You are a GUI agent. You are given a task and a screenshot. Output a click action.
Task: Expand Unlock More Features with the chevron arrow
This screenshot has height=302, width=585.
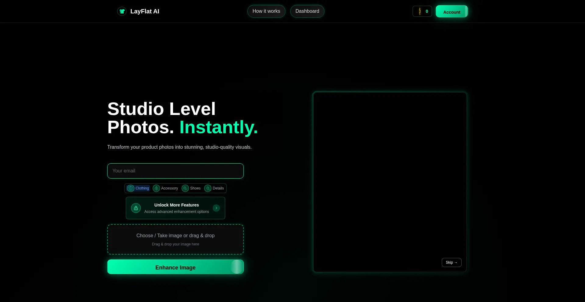216,208
